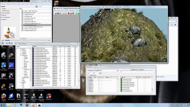Expand Internet in the VLC sidebar

pyautogui.click(x=1, y=20)
